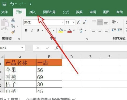Click Align Left icon
The height and width of the screenshot is (100, 127).
click(94, 30)
